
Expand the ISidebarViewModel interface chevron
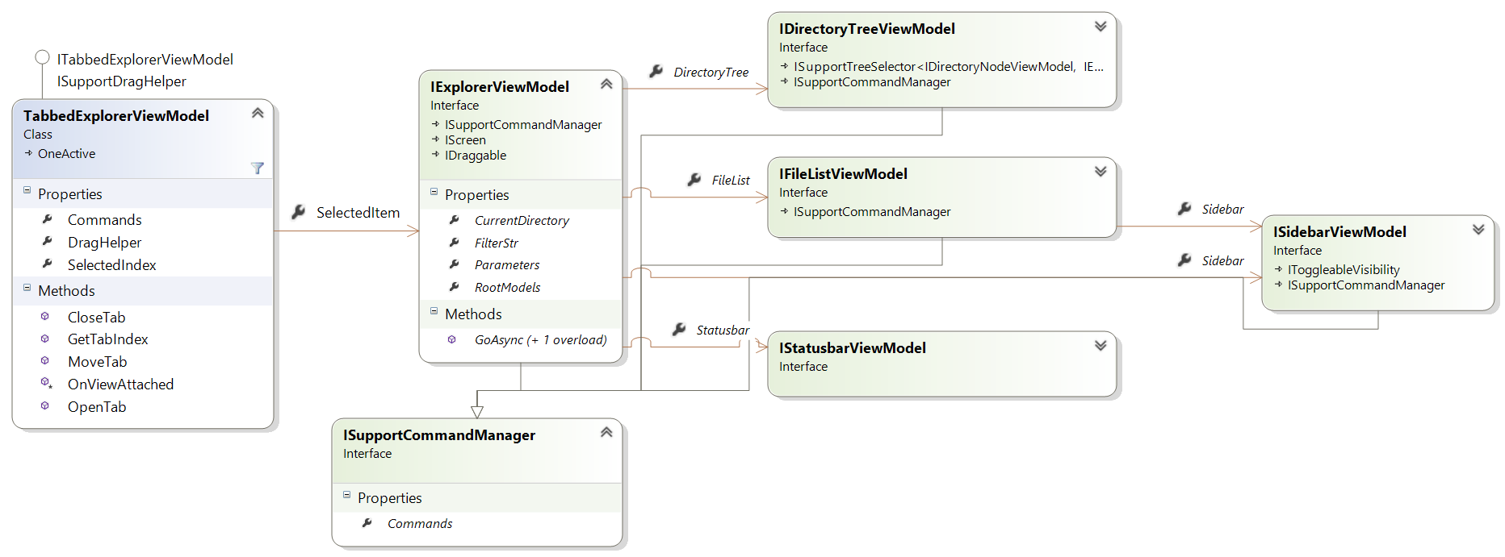click(1478, 229)
